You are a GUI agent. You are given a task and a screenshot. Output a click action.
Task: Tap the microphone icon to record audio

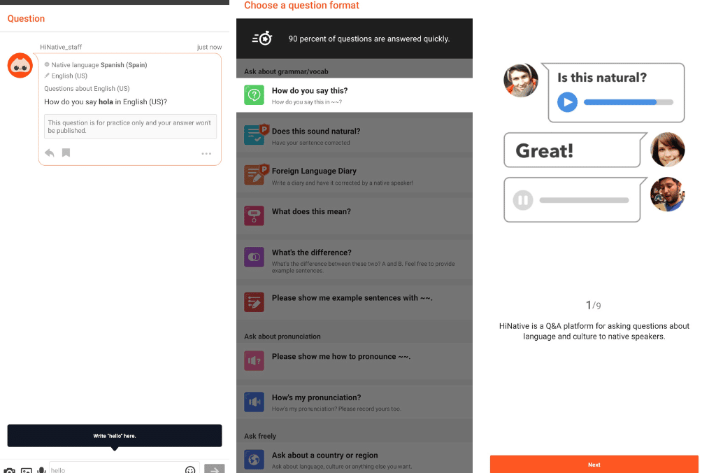(42, 470)
